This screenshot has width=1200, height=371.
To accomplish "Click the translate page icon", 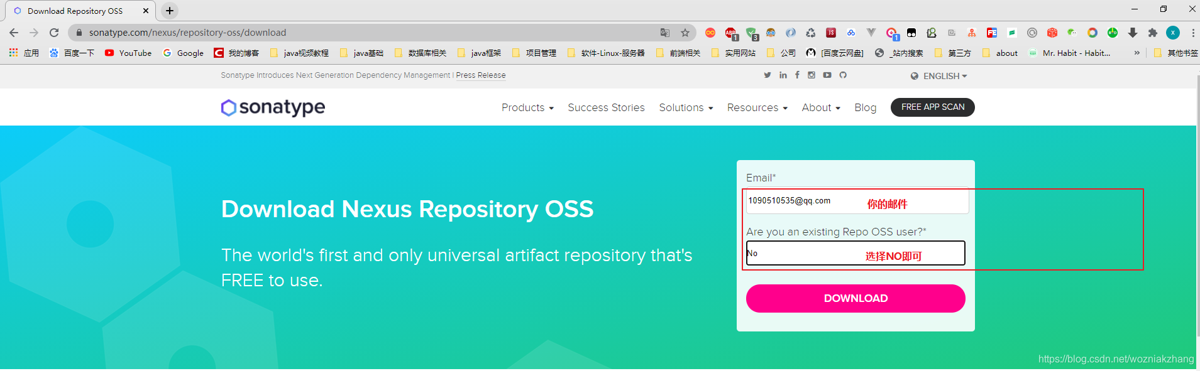I will pos(665,33).
